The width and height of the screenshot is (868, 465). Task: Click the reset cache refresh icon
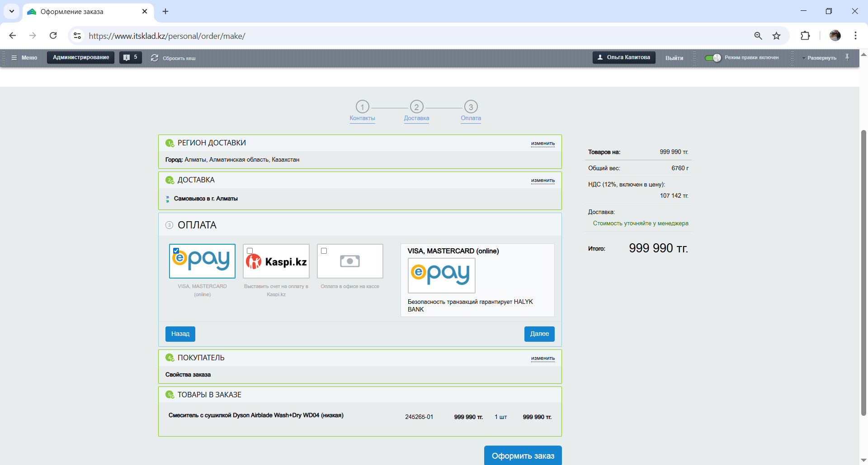tap(155, 58)
